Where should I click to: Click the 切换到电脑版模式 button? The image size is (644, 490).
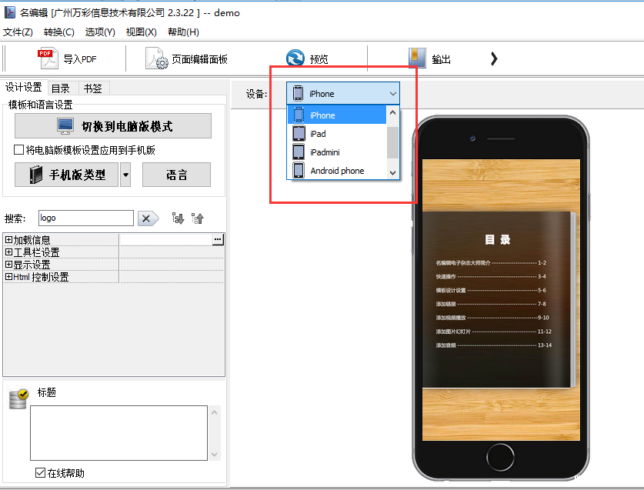(x=113, y=126)
